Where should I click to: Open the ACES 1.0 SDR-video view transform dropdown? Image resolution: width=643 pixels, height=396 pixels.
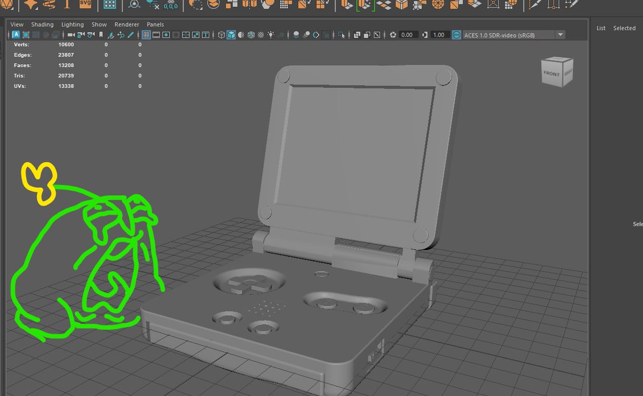pyautogui.click(x=514, y=35)
